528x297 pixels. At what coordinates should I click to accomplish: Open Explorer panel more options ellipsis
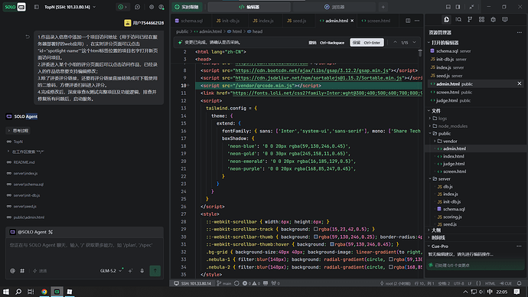click(519, 32)
